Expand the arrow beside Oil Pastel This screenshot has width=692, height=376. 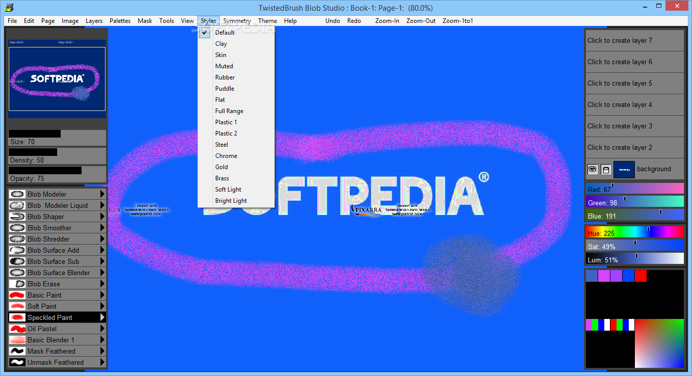point(102,329)
